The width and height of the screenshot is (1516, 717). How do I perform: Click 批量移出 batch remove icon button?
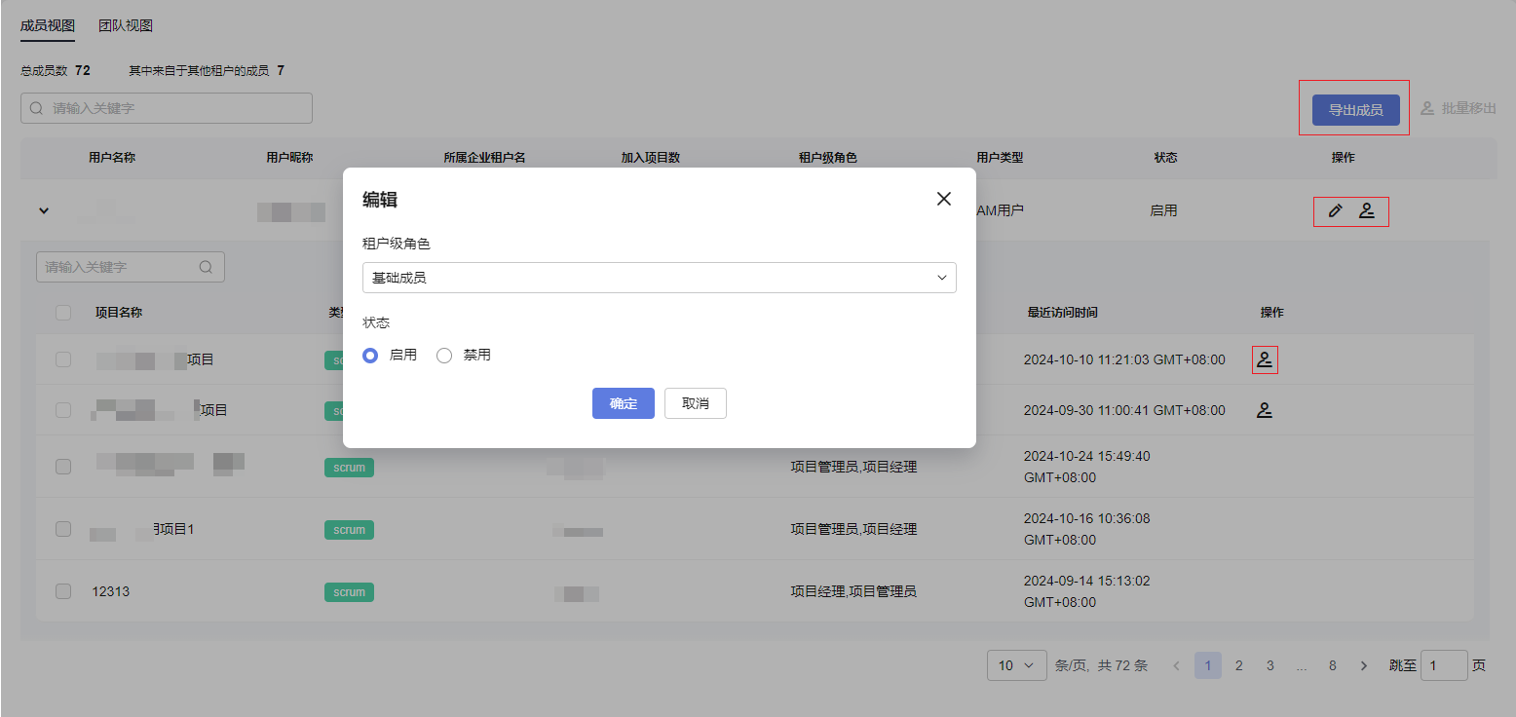pos(1458,108)
